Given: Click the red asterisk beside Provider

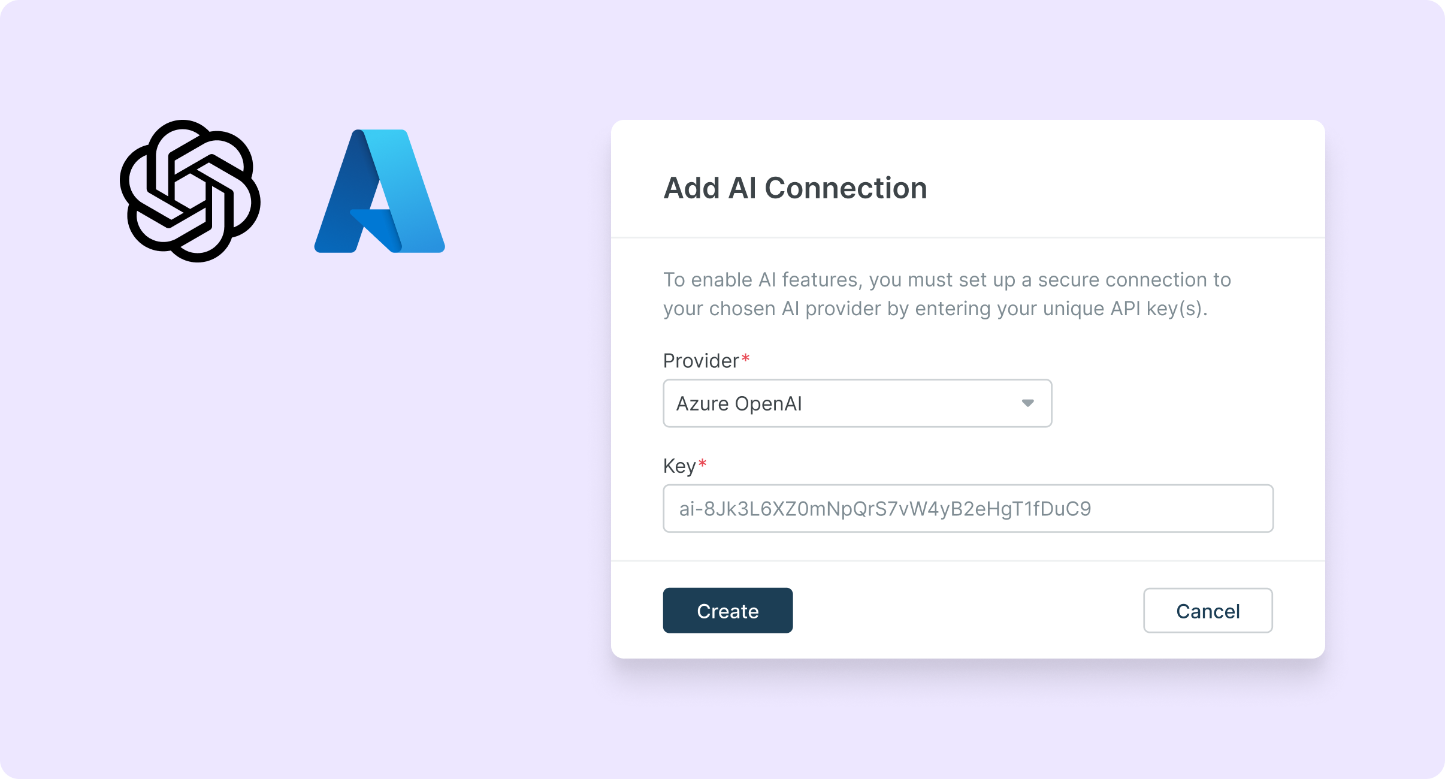Looking at the screenshot, I should point(745,359).
